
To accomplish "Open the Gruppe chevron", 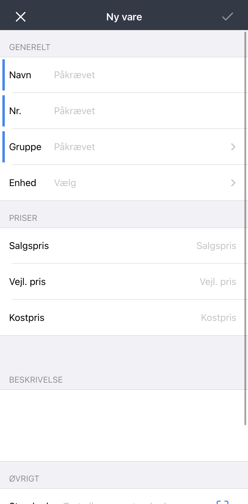I will click(x=233, y=147).
